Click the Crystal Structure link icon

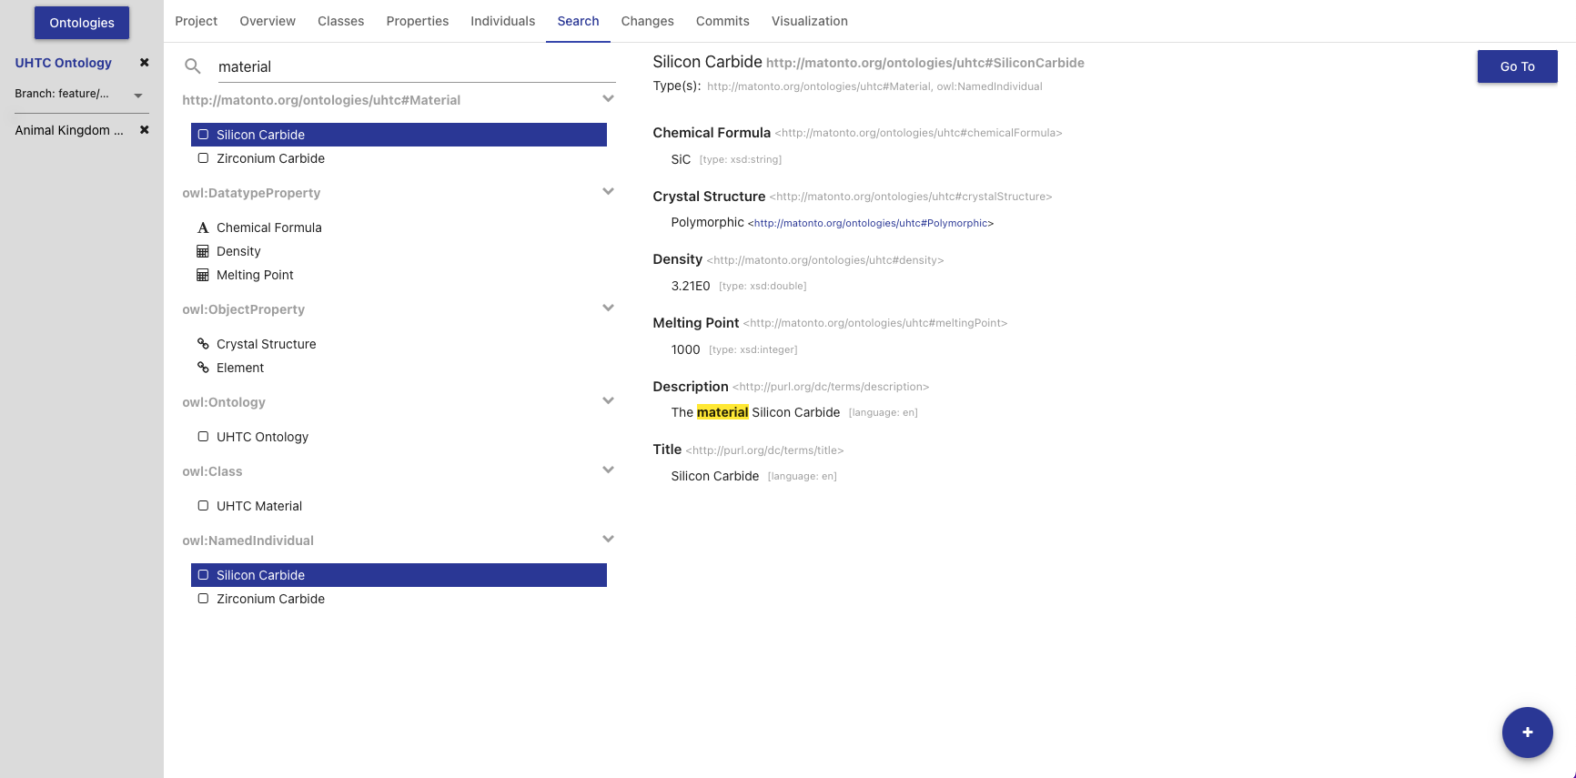click(203, 344)
